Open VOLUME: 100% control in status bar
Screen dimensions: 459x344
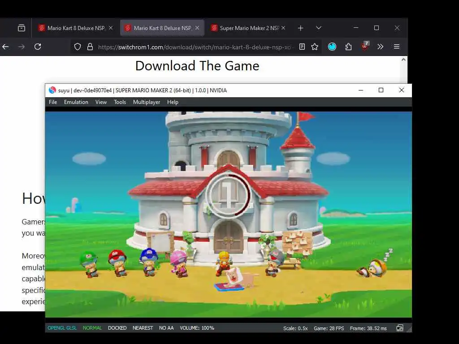(197, 328)
